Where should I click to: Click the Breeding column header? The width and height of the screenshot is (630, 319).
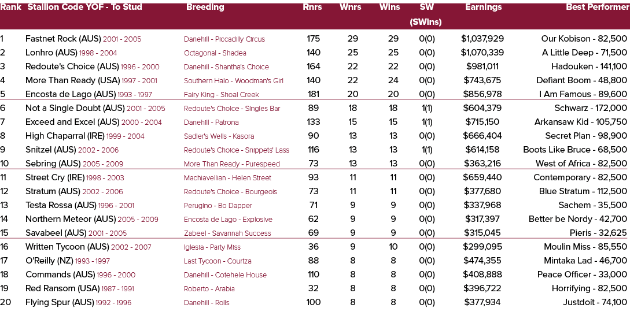[205, 7]
